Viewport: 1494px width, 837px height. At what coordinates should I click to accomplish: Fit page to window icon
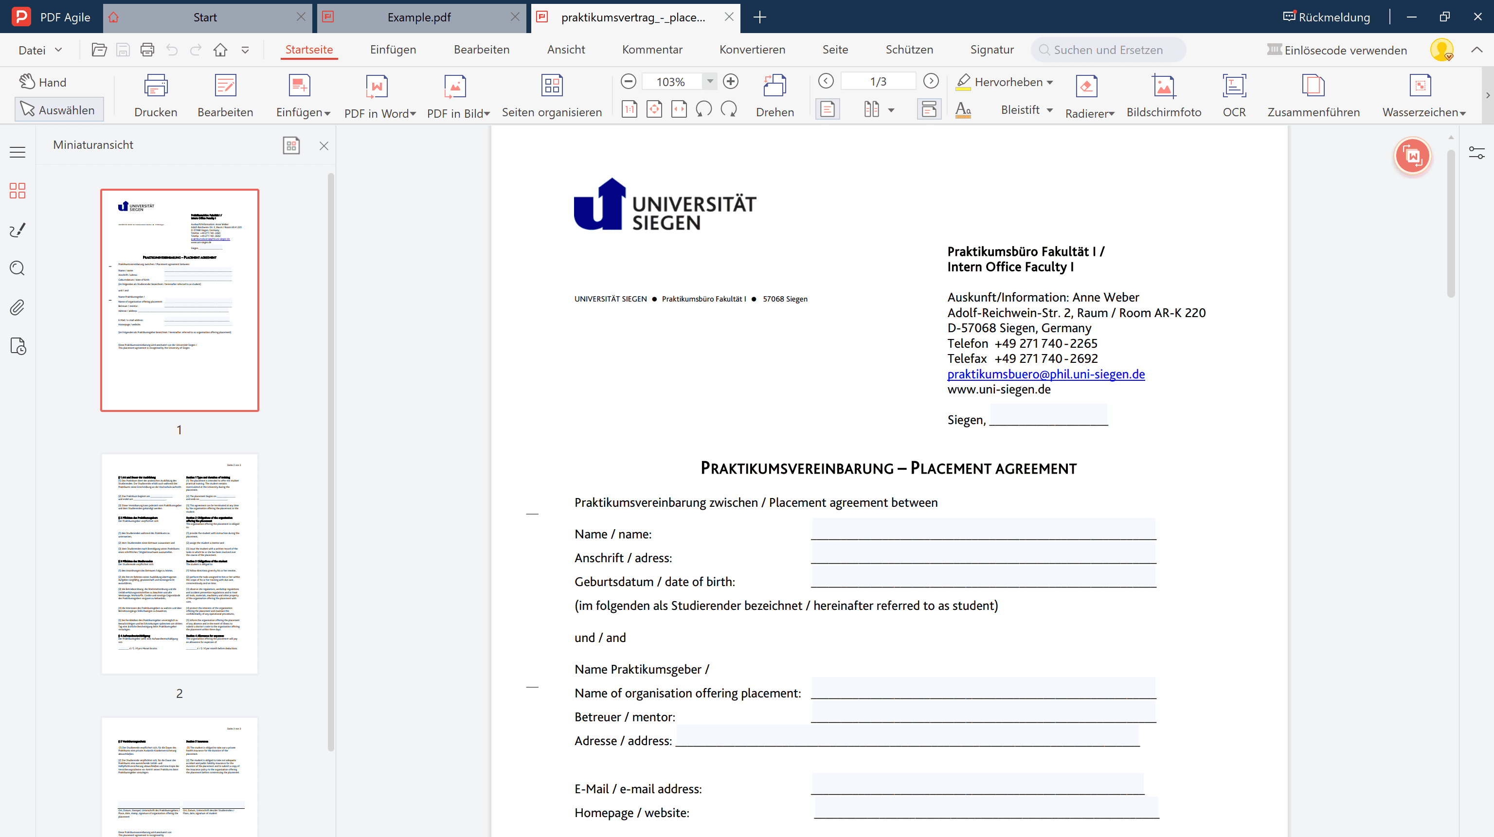[x=654, y=109]
